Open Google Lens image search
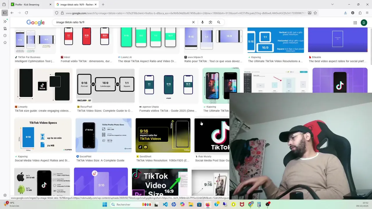Screen dimensions: 372x209 (x=210, y=22)
